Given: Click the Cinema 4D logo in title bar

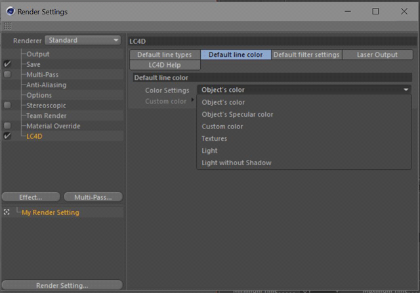Looking at the screenshot, I should (x=9, y=12).
